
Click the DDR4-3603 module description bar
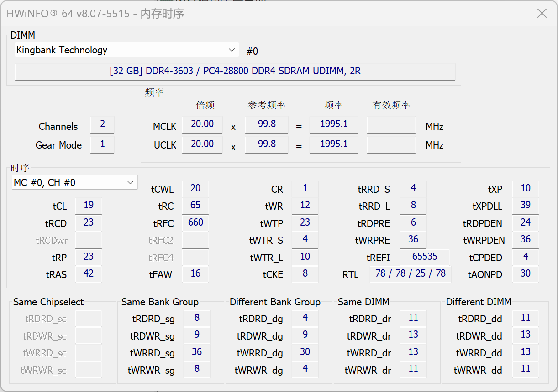point(235,72)
